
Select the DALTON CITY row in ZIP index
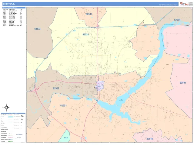[x=12, y=11]
